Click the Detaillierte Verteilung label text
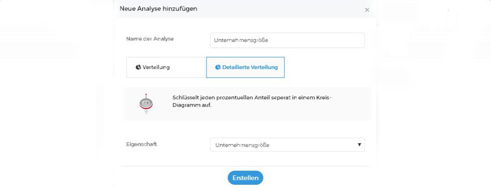The width and height of the screenshot is (491, 188). click(x=250, y=67)
